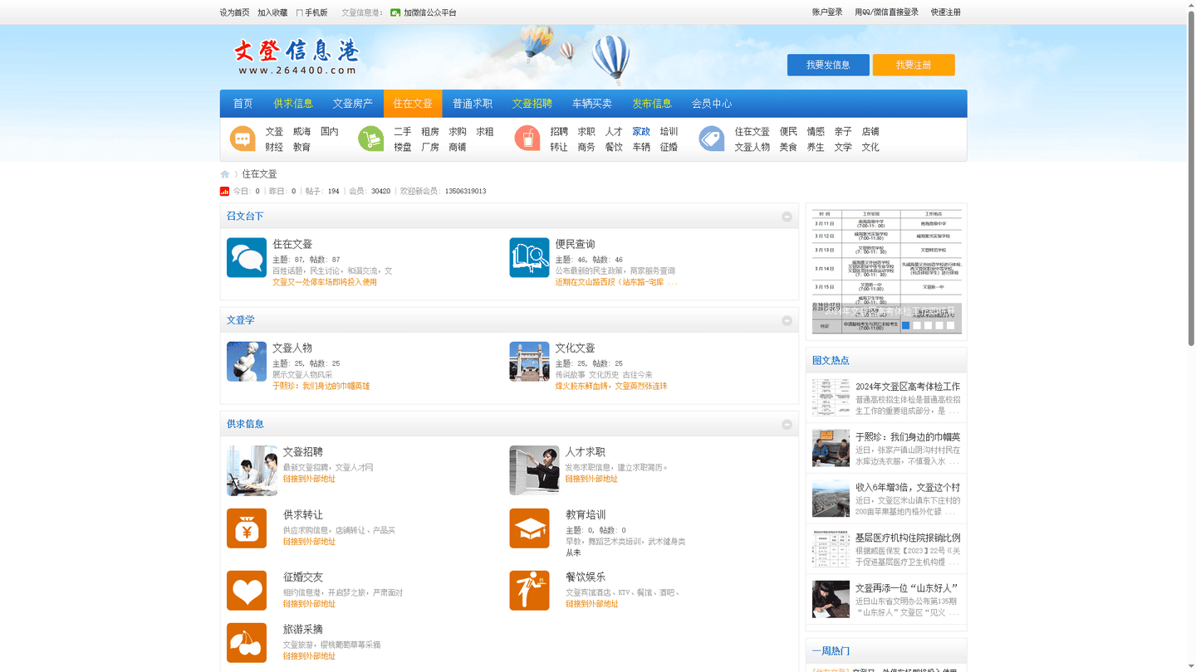Click 链接到外部地址 under 旅游采摘
This screenshot has width=1196, height=672.
click(x=309, y=656)
